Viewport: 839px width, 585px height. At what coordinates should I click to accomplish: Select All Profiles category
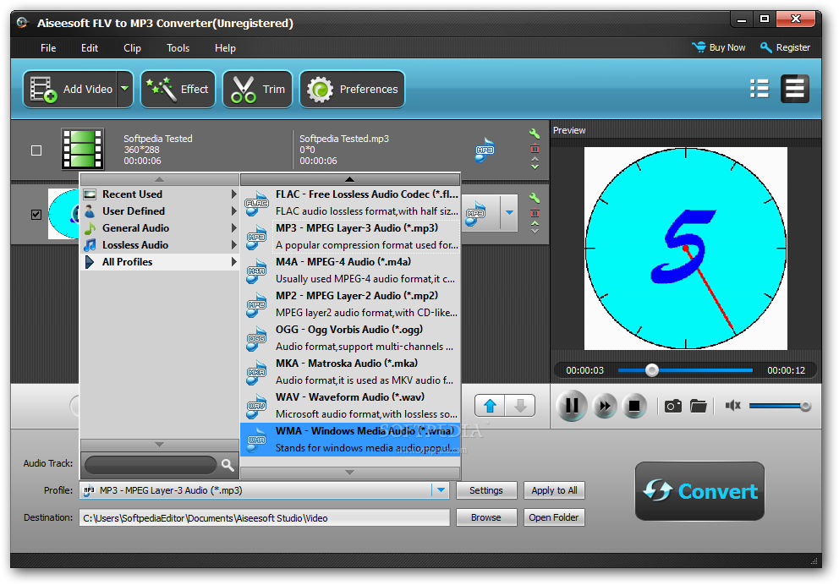pos(160,262)
